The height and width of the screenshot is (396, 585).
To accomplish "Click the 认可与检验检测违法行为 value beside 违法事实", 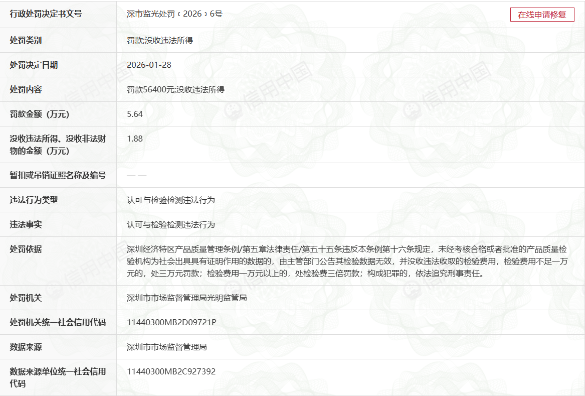I will 171,224.
